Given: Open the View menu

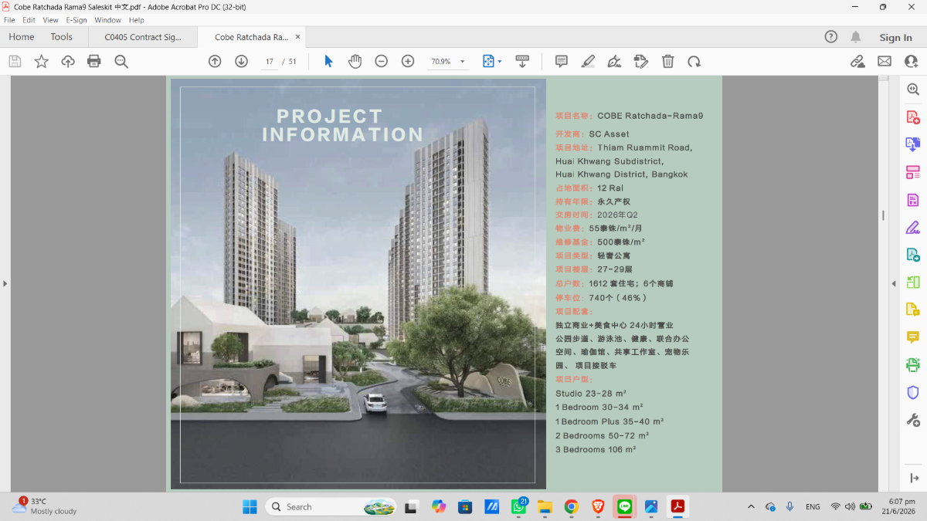Looking at the screenshot, I should pos(50,20).
